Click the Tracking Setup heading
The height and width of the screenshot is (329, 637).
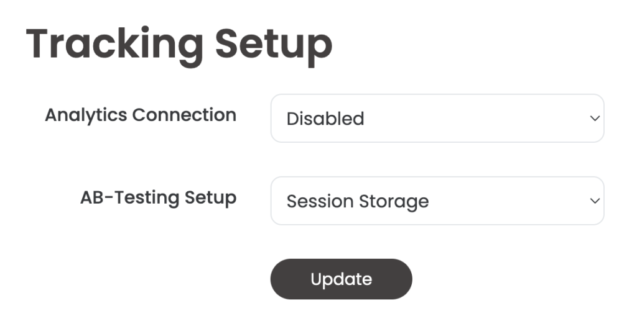tap(179, 45)
